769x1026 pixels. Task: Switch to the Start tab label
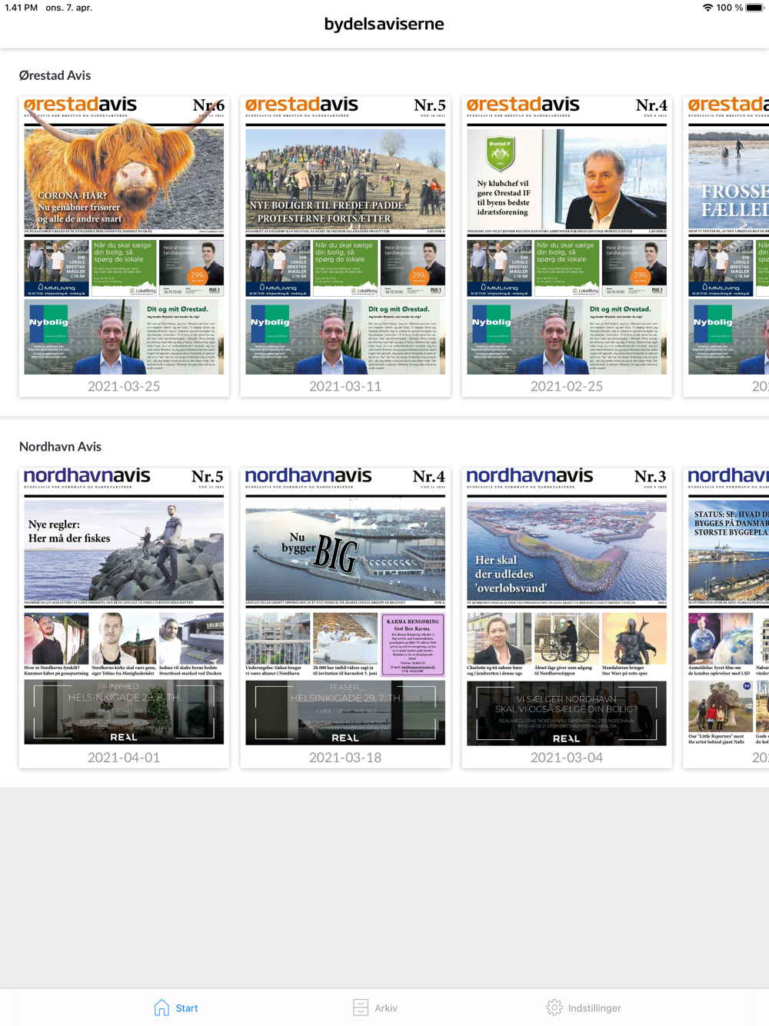click(187, 1008)
